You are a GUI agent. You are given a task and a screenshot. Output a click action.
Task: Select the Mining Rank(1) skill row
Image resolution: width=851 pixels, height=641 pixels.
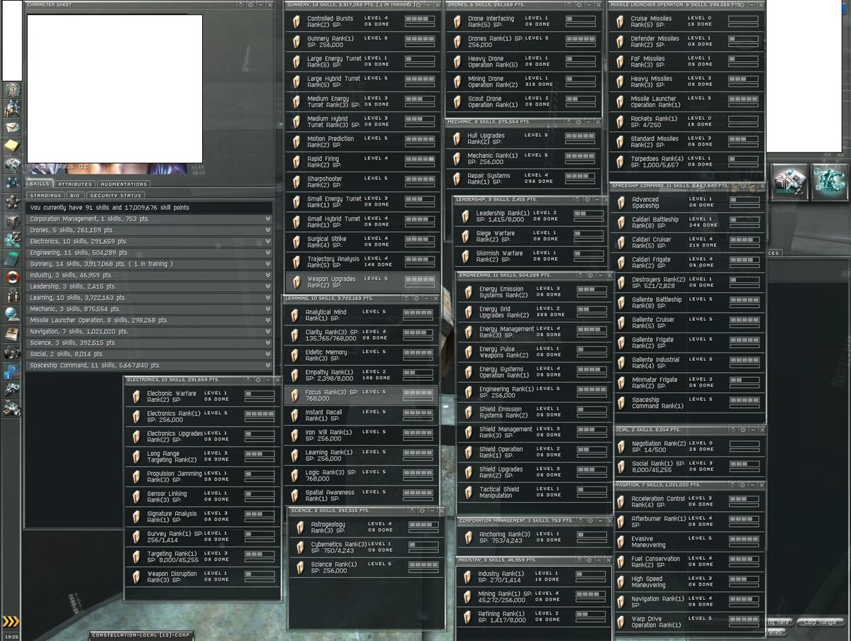click(x=534, y=597)
